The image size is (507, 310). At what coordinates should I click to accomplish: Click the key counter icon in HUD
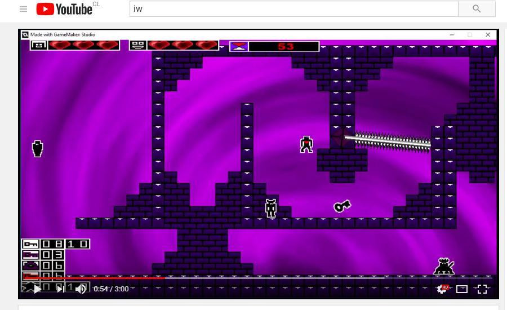tap(31, 244)
